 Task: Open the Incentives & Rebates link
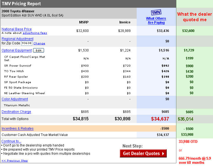[18, 128]
